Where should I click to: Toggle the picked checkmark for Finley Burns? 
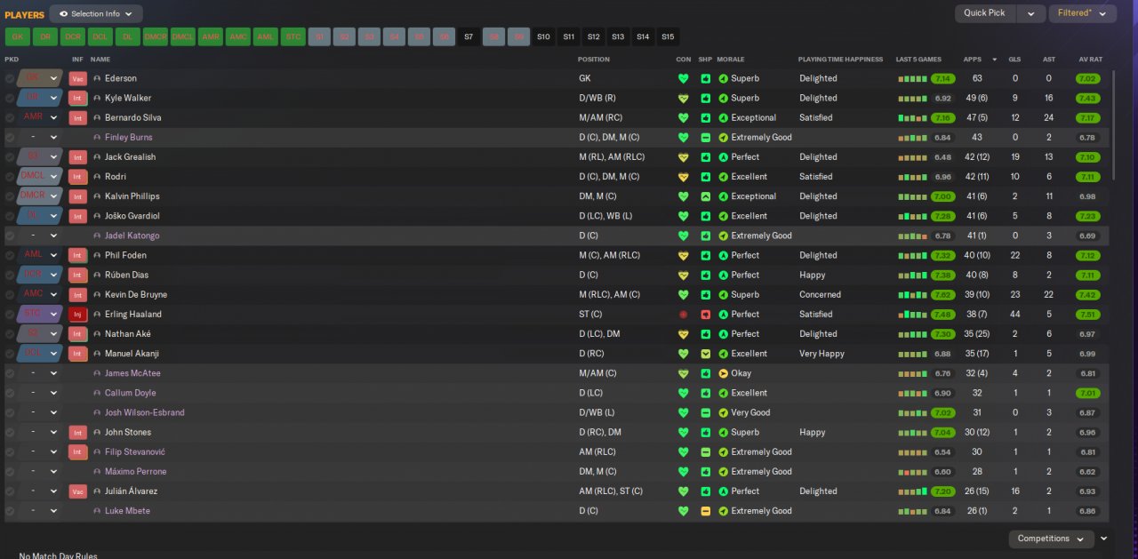10,138
